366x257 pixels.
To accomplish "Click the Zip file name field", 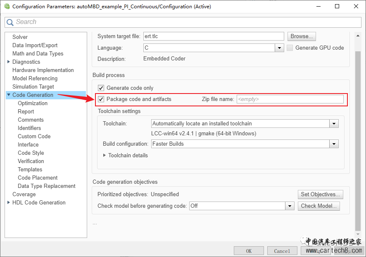I will pos(290,99).
